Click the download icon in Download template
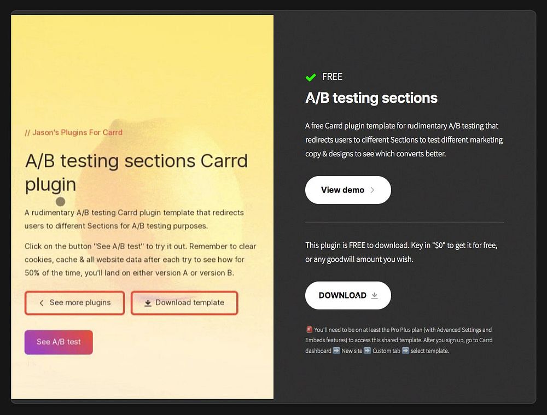547x415 pixels. pos(148,303)
